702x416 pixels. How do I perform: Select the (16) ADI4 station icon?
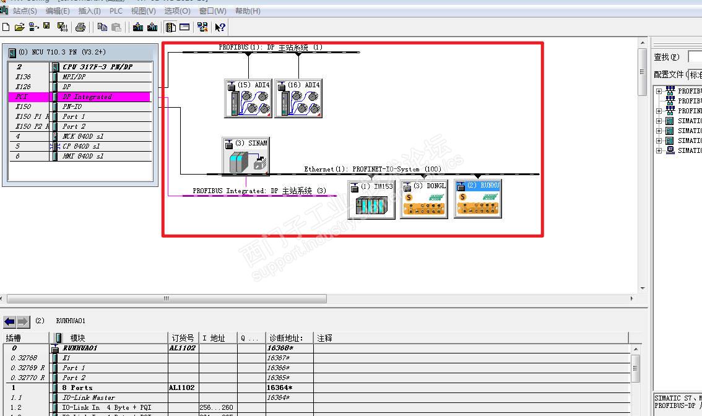(x=298, y=98)
